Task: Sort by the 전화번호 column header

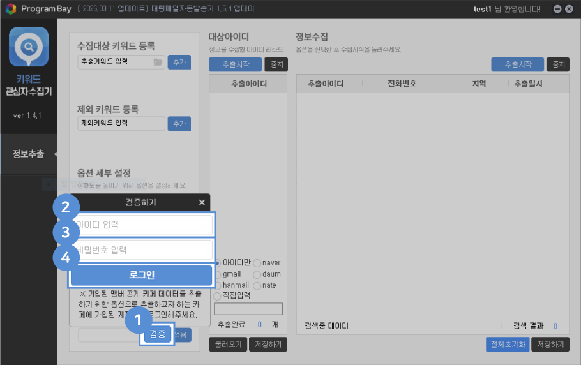Action: [x=402, y=84]
